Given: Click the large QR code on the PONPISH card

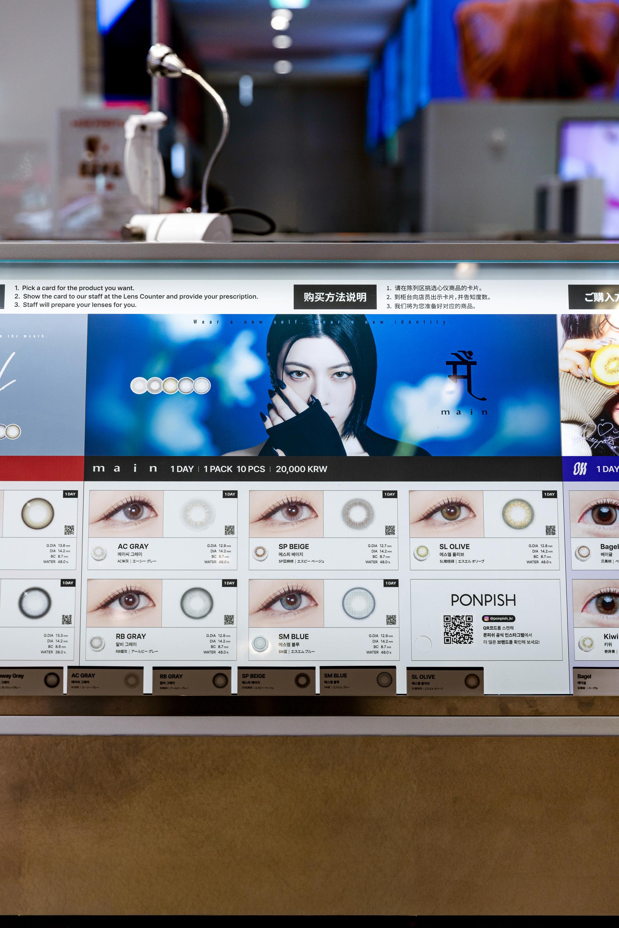Looking at the screenshot, I should (x=458, y=630).
